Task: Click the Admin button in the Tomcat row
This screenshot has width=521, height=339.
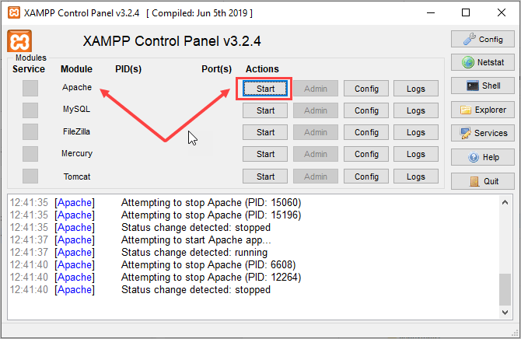Action: click(x=316, y=176)
